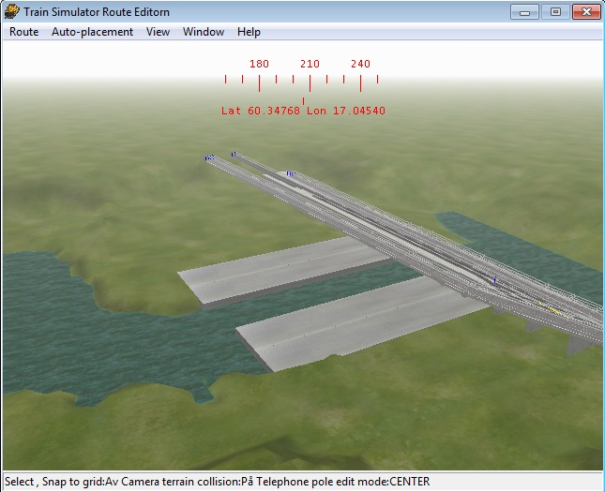Click the Lat Lon coordinate readout
The height and width of the screenshot is (492, 605).
click(x=303, y=111)
